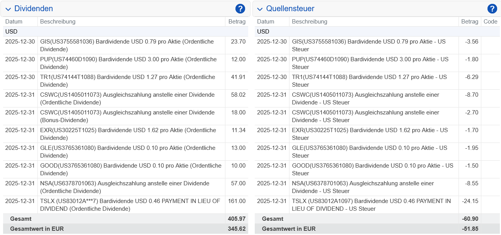Collapse the Quellensteuer section
The image size is (501, 235).
coord(259,8)
